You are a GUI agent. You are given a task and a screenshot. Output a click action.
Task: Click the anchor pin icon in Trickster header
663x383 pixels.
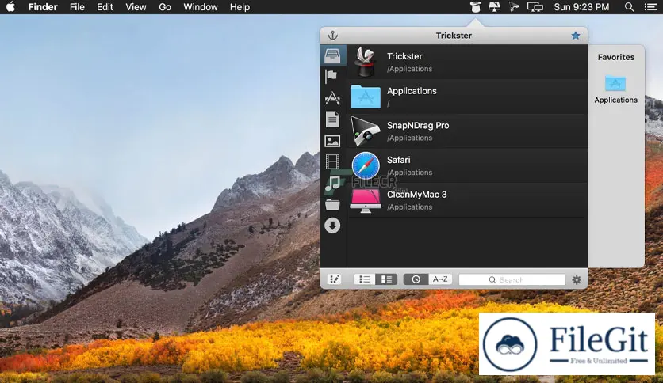(x=333, y=36)
